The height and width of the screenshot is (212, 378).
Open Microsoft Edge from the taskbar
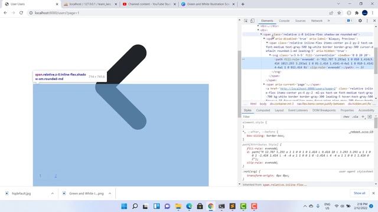[189, 206]
